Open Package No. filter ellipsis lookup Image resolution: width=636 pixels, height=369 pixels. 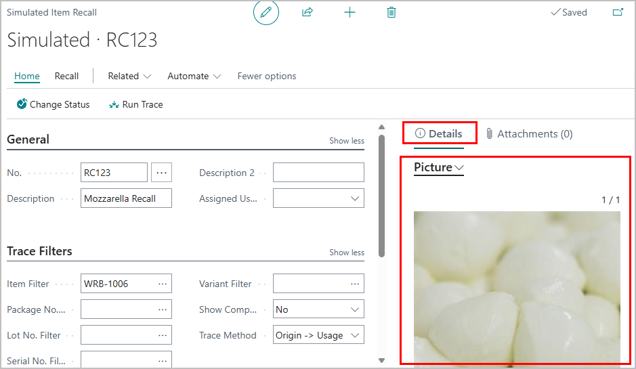[163, 309]
